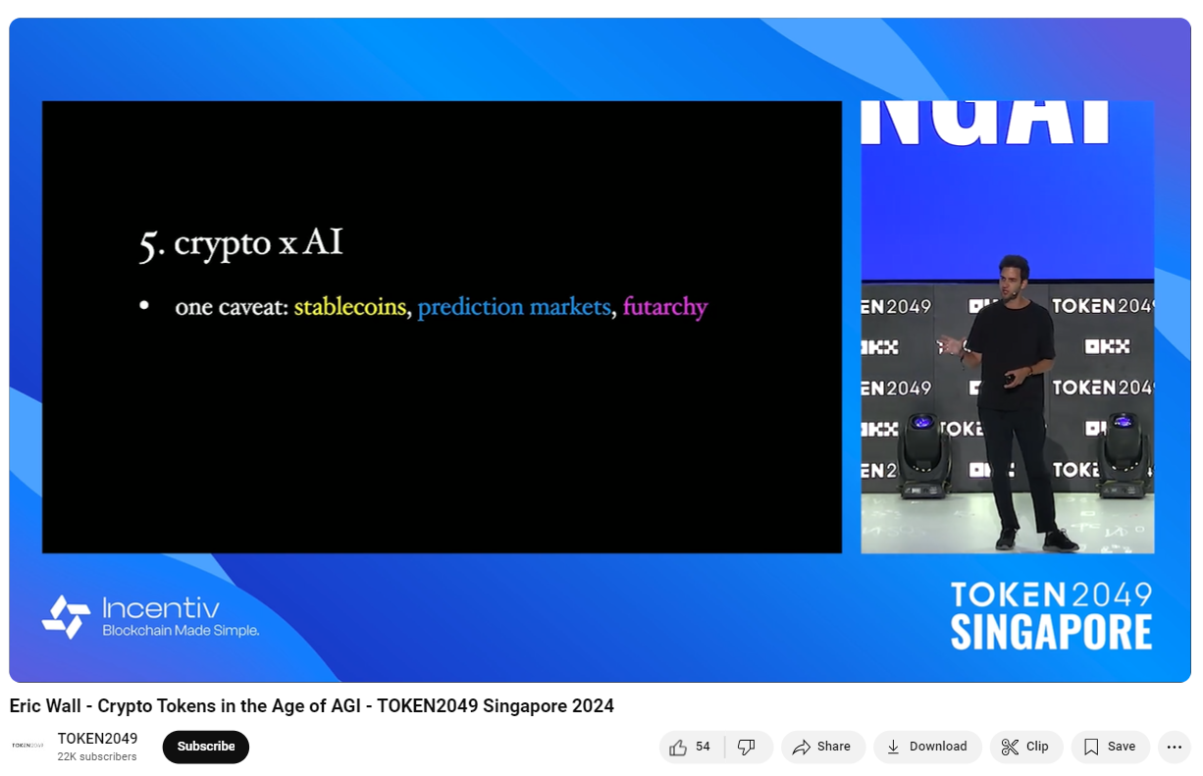
Task: Subscribe to the TOKEN2049 channel
Action: [x=206, y=747]
